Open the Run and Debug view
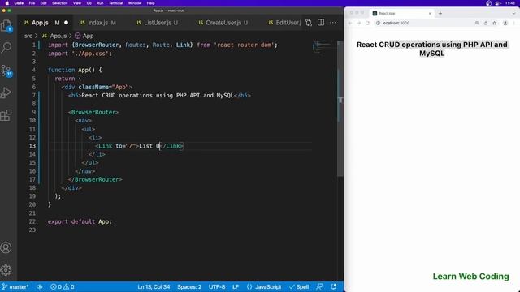Image resolution: width=520 pixels, height=292 pixels. click(6, 92)
